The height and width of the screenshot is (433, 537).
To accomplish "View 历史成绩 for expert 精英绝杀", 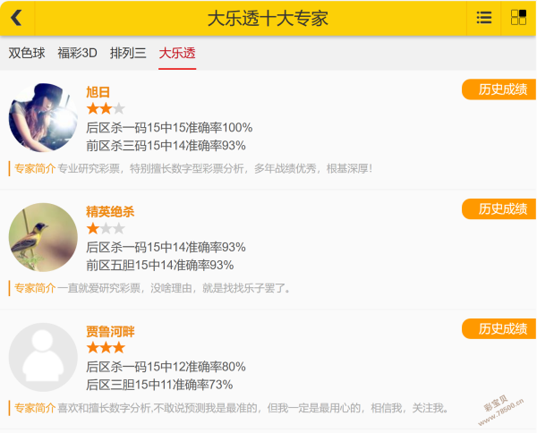I will [x=500, y=209].
